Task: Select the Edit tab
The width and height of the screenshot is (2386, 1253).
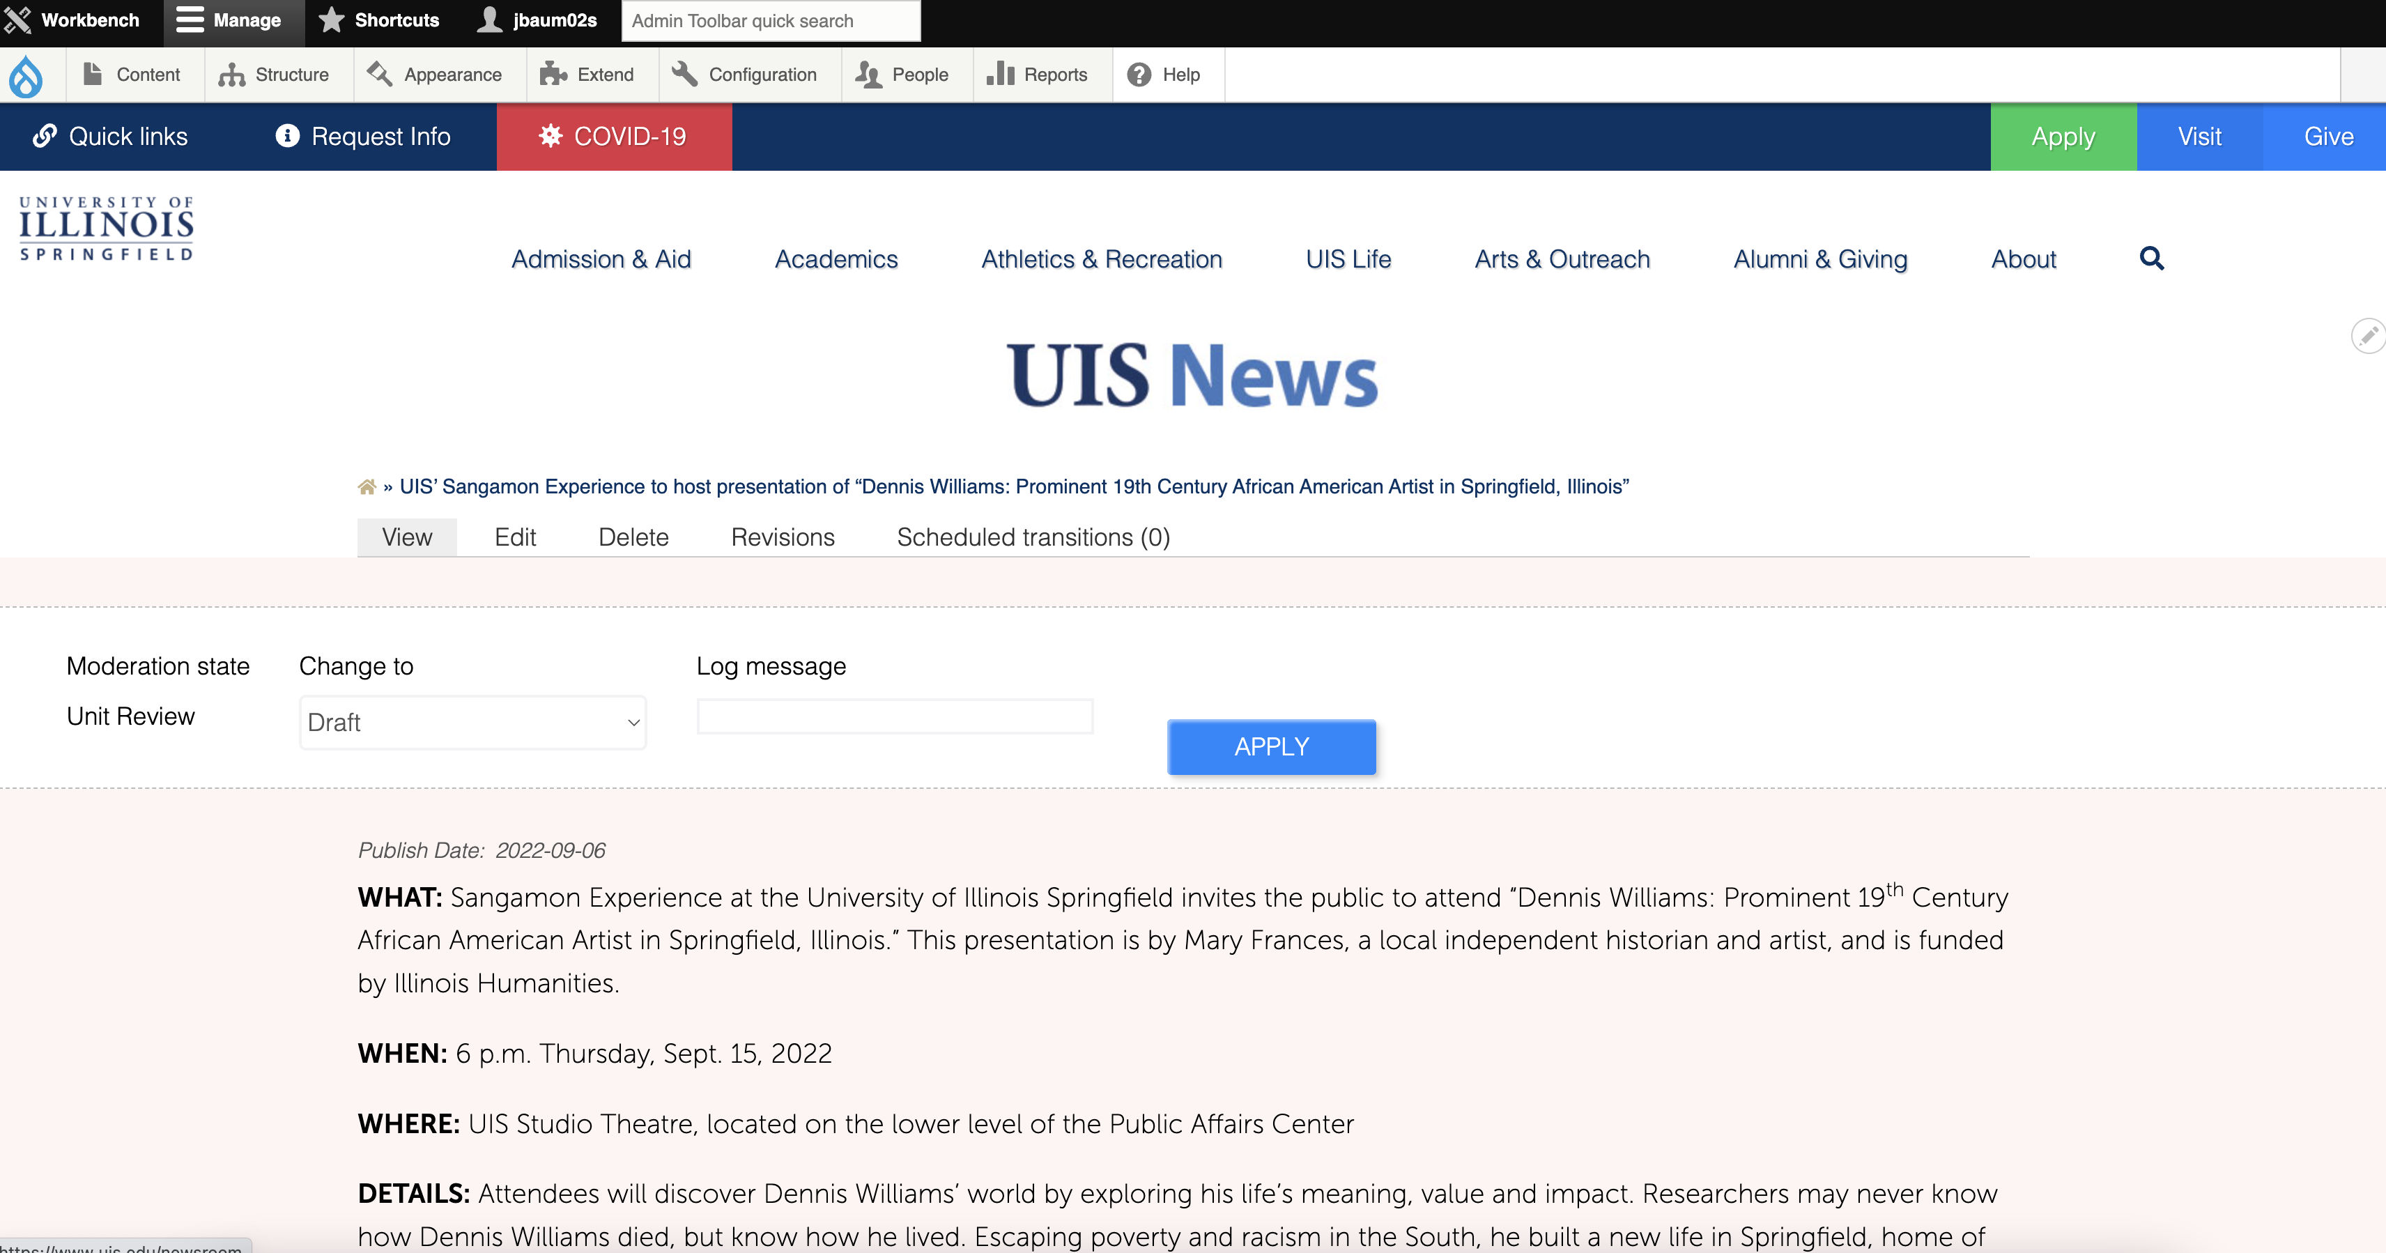Action: pyautogui.click(x=515, y=537)
